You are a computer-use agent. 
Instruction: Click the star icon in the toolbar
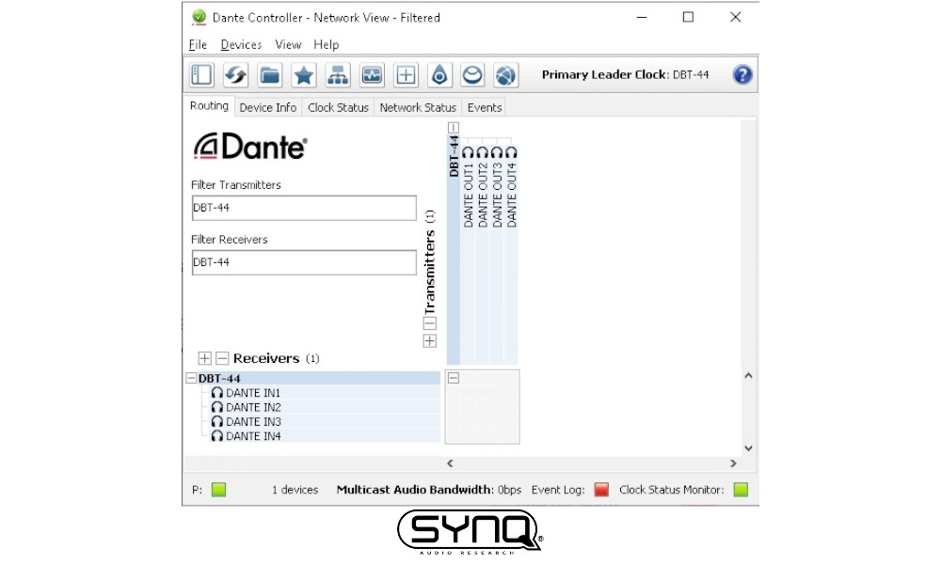tap(304, 75)
